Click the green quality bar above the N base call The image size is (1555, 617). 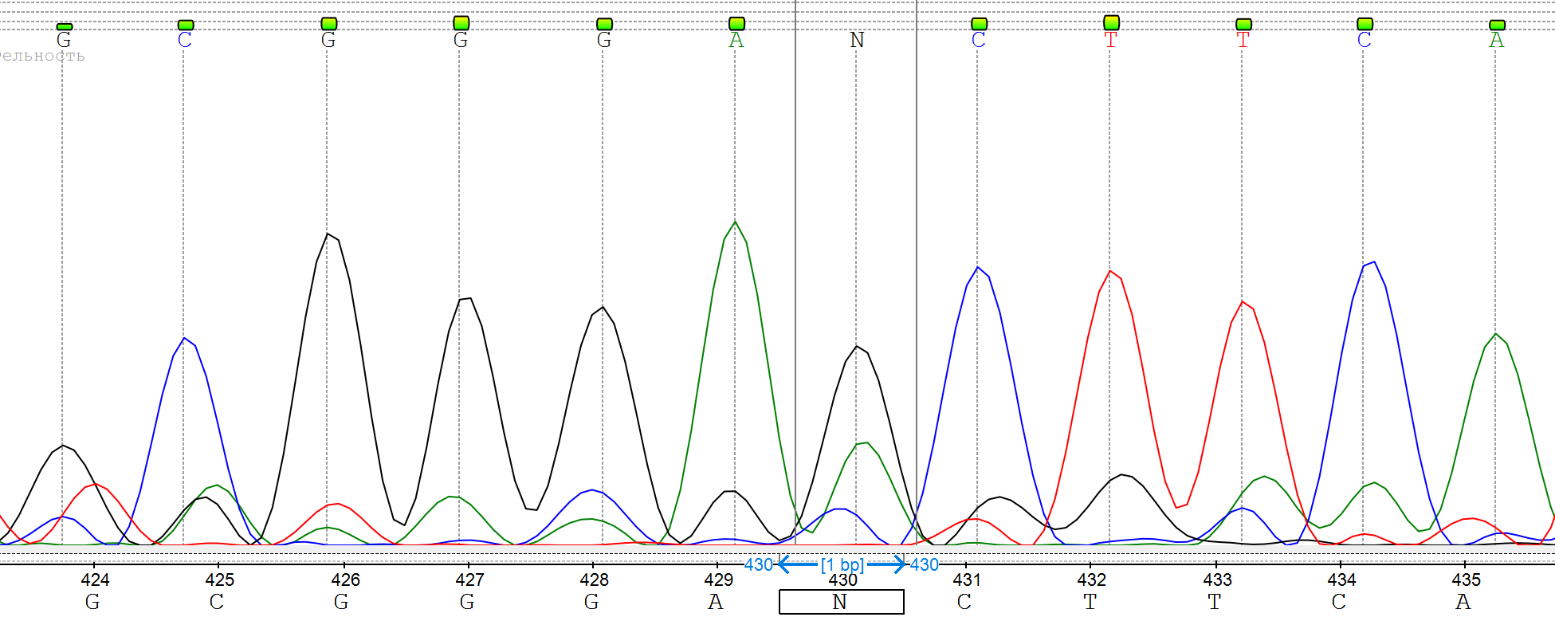click(857, 24)
